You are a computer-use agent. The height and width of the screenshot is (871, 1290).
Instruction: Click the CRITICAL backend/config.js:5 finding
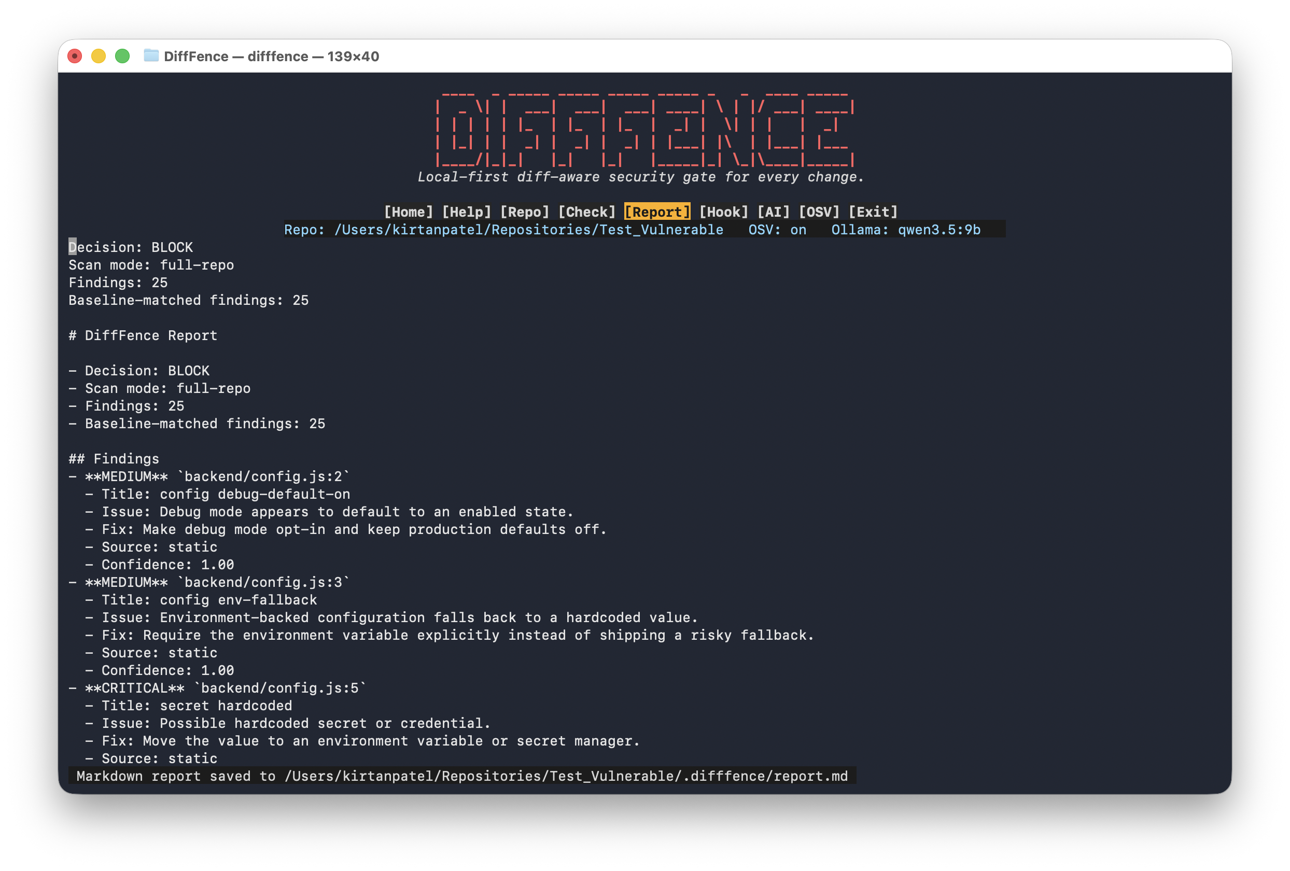tap(218, 689)
